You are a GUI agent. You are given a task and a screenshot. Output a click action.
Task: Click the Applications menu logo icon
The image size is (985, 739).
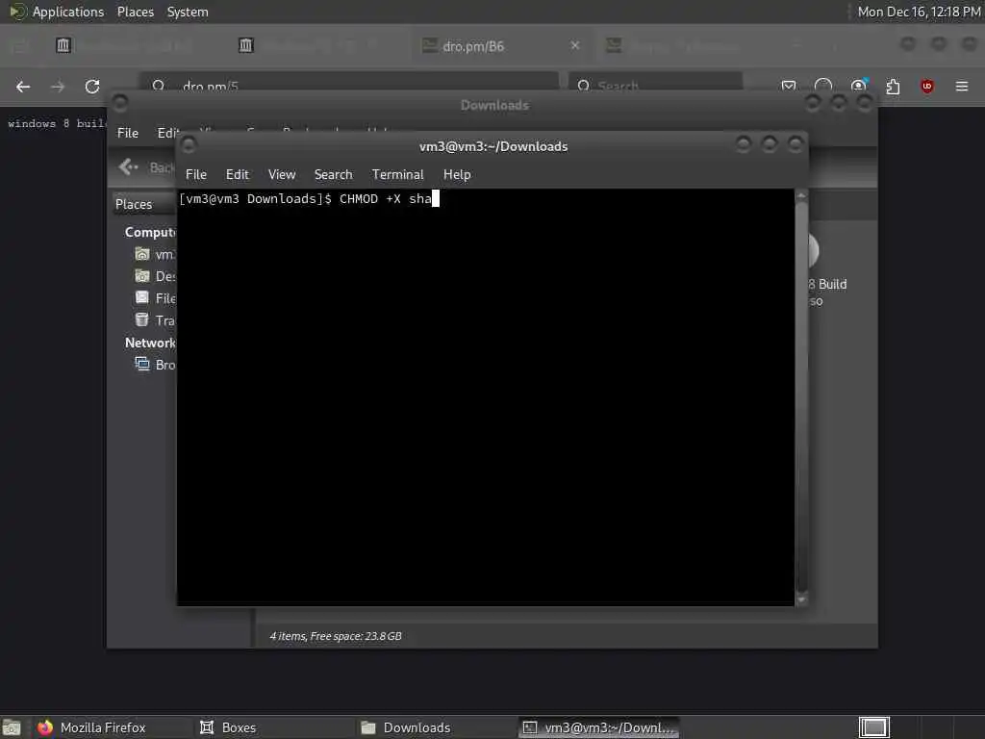tap(17, 12)
